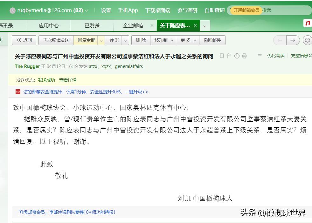The image size is (312, 223).
Task: Bookmark this email with the tag icon
Action: 222,56
